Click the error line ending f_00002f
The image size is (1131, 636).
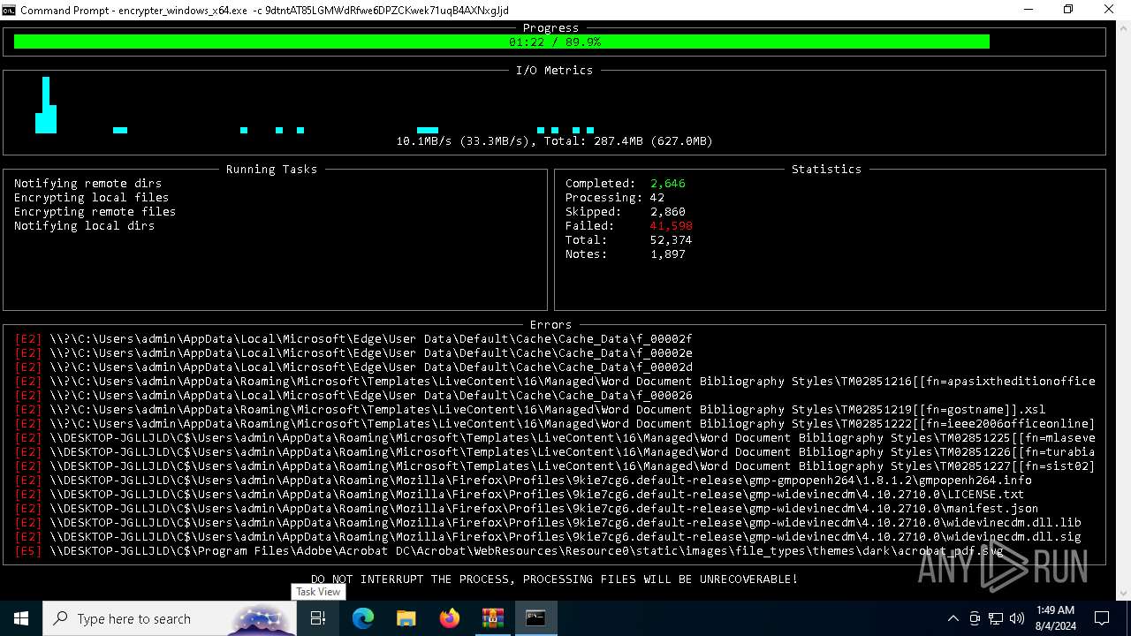pyautogui.click(x=353, y=339)
